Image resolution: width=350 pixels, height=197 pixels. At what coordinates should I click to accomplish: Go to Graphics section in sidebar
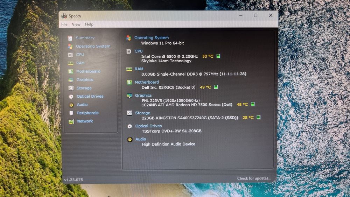85,80
